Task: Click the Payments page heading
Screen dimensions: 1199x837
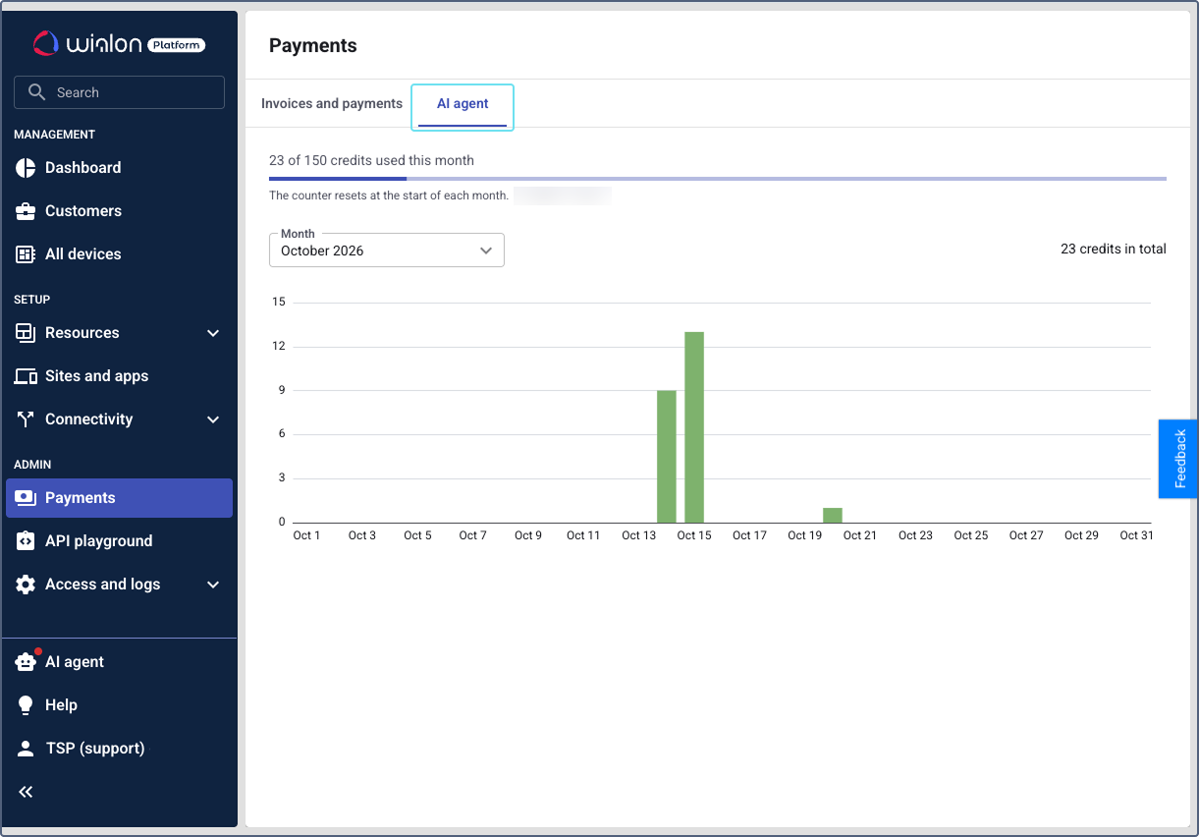Action: click(313, 46)
